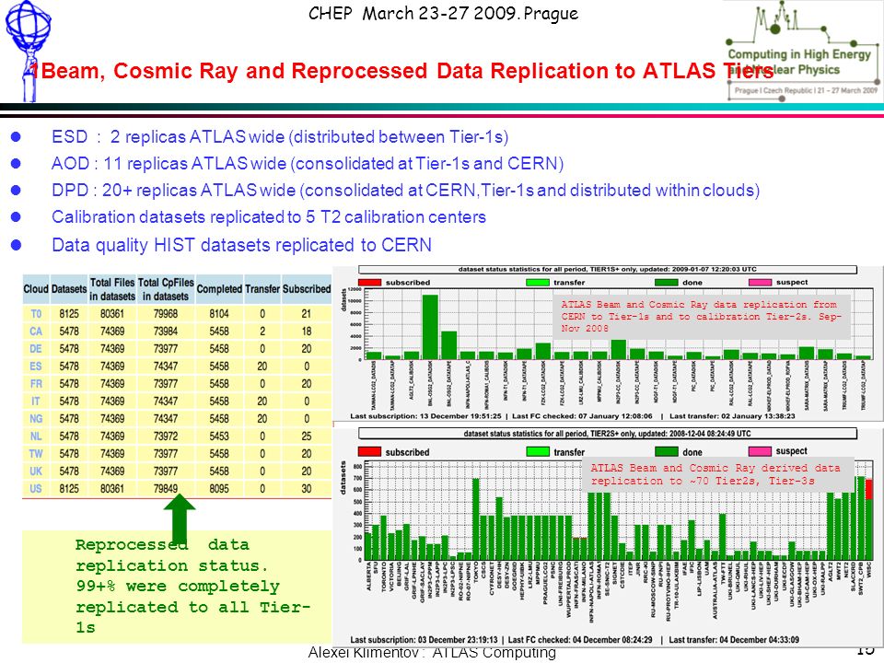Click the pink suspect swatch in TIER1S legend
This screenshot has height=663, width=884.
click(x=760, y=283)
